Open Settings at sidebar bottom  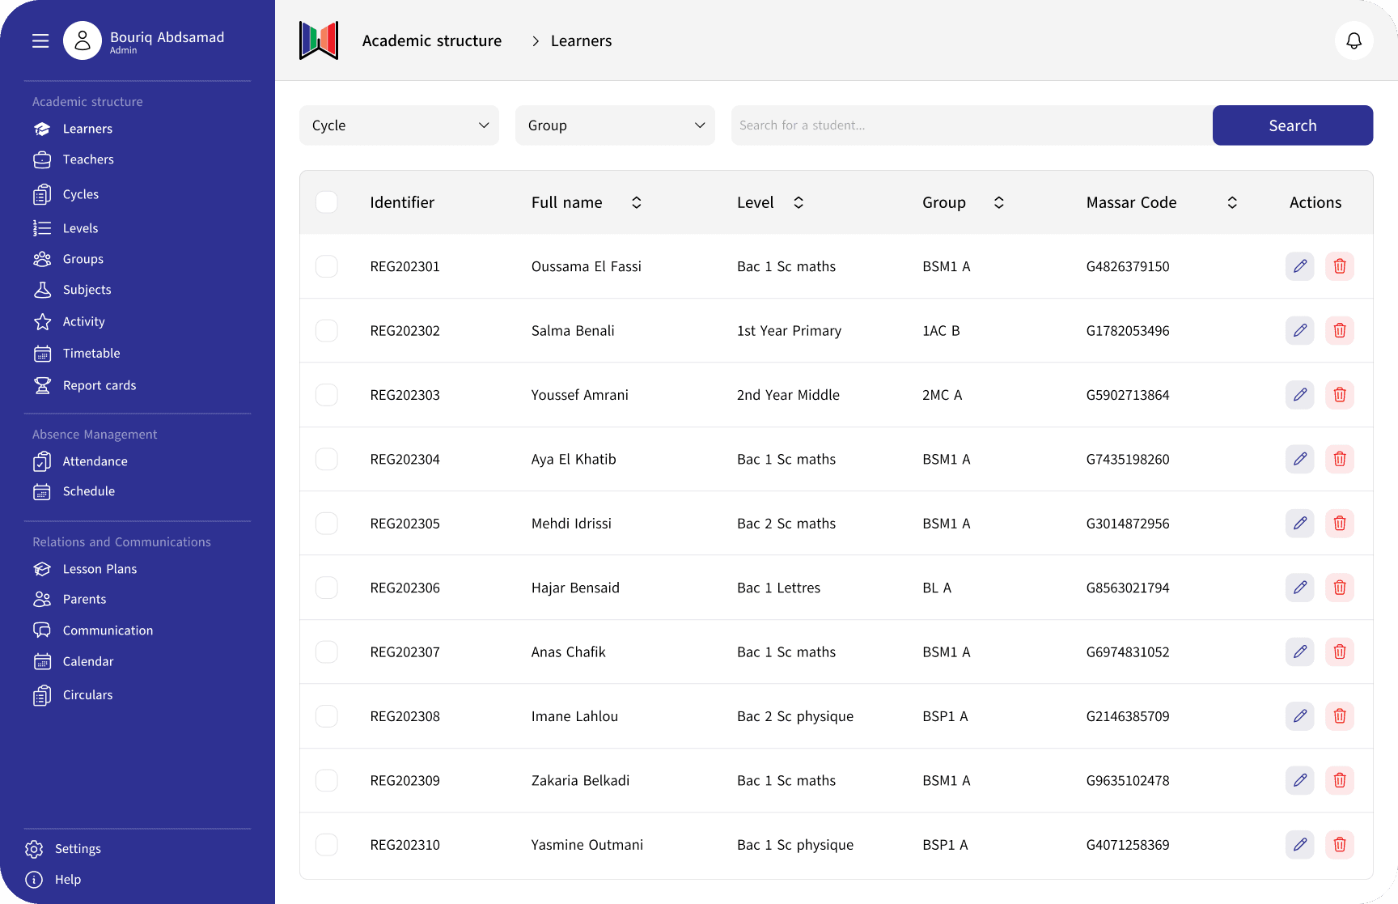(78, 849)
